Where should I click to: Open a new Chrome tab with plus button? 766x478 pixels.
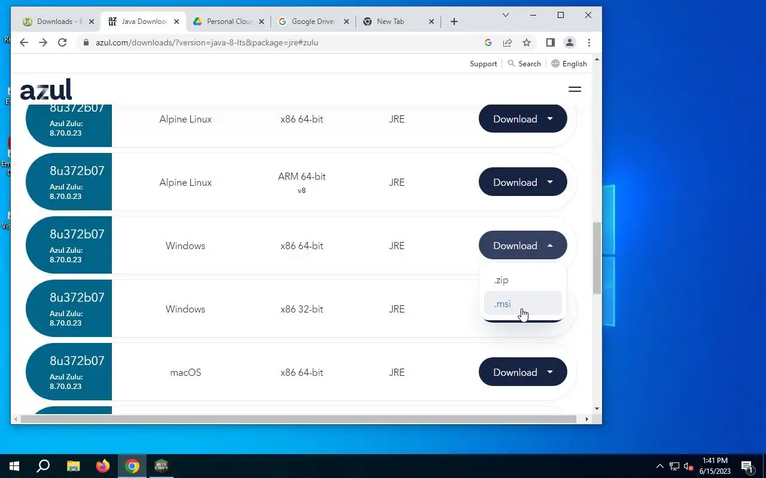pyautogui.click(x=454, y=22)
